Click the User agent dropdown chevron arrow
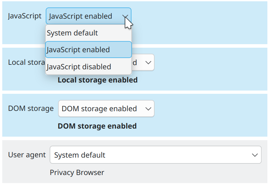The image size is (269, 185). tap(255, 155)
